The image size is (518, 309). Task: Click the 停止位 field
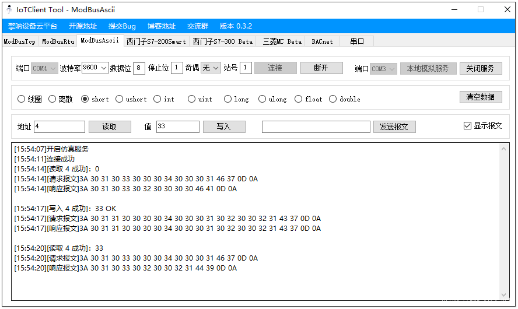coord(177,68)
